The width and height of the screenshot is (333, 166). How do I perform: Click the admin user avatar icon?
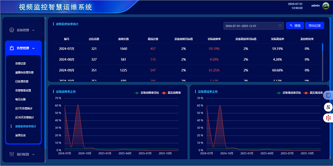pyautogui.click(x=326, y=6)
